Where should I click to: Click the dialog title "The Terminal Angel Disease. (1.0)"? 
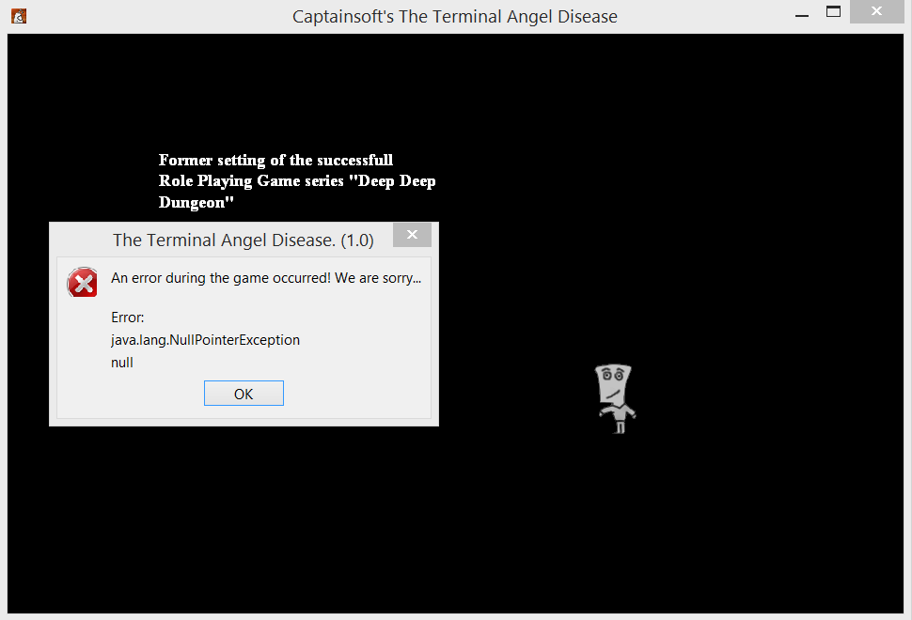[x=244, y=240]
